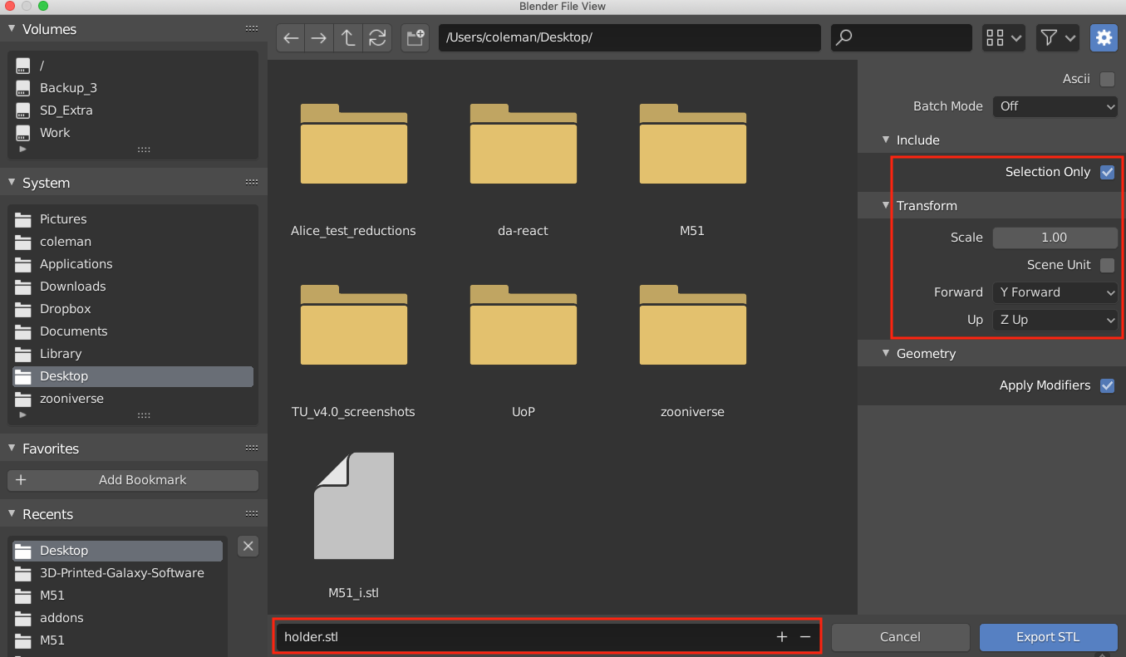Refresh the file list
The image size is (1126, 657).
(377, 37)
